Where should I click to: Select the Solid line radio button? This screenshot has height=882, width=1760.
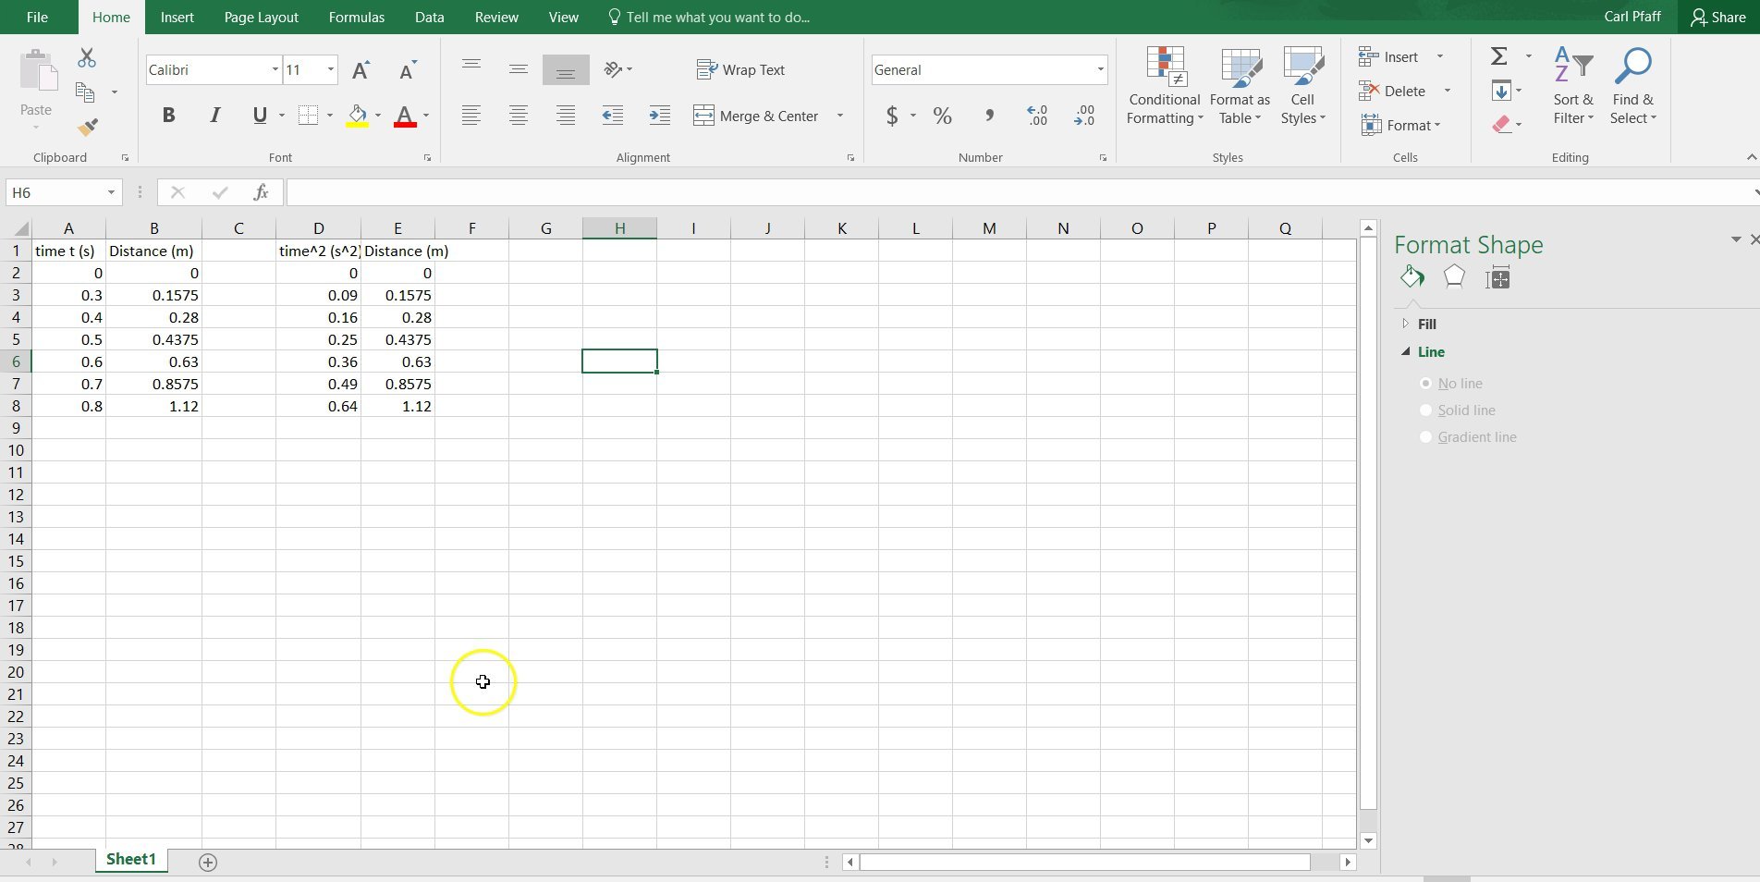tap(1424, 410)
